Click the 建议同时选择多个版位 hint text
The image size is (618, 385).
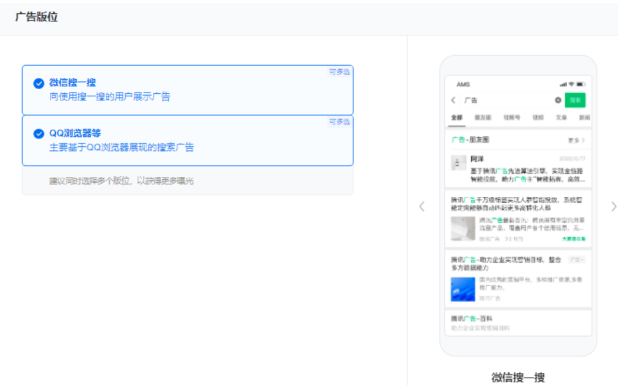(121, 181)
